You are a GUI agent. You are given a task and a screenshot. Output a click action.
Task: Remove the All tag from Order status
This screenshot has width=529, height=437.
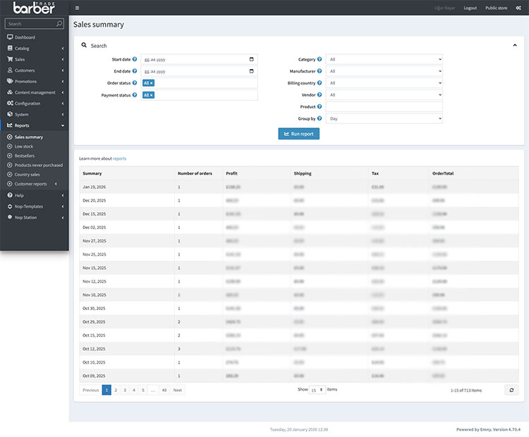pos(152,83)
